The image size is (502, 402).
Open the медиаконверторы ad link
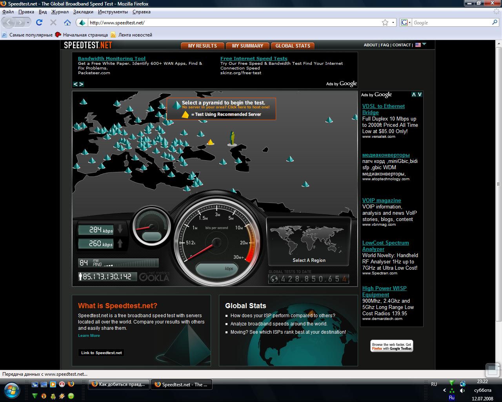pos(386,155)
